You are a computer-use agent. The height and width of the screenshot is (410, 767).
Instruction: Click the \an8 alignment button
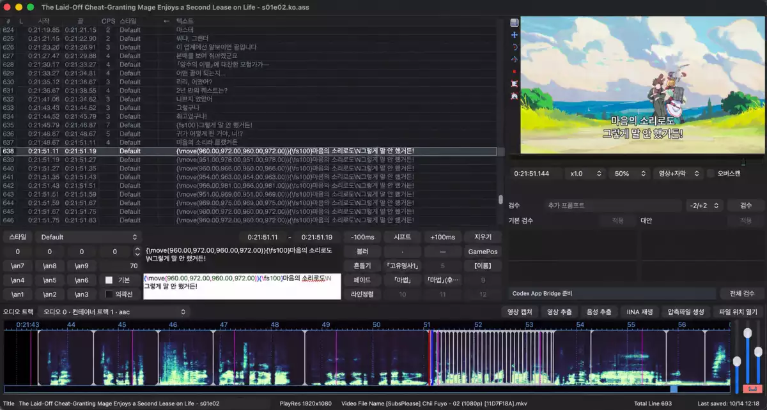50,266
